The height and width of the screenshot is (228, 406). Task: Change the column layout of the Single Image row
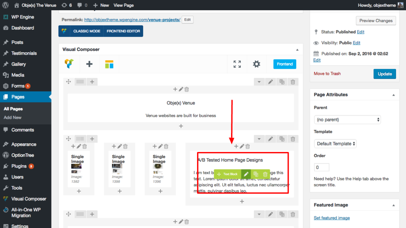click(80, 139)
